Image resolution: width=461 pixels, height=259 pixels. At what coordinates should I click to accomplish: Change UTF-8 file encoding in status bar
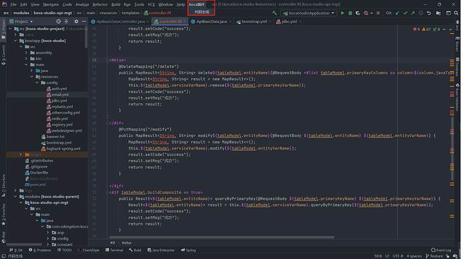(x=398, y=256)
